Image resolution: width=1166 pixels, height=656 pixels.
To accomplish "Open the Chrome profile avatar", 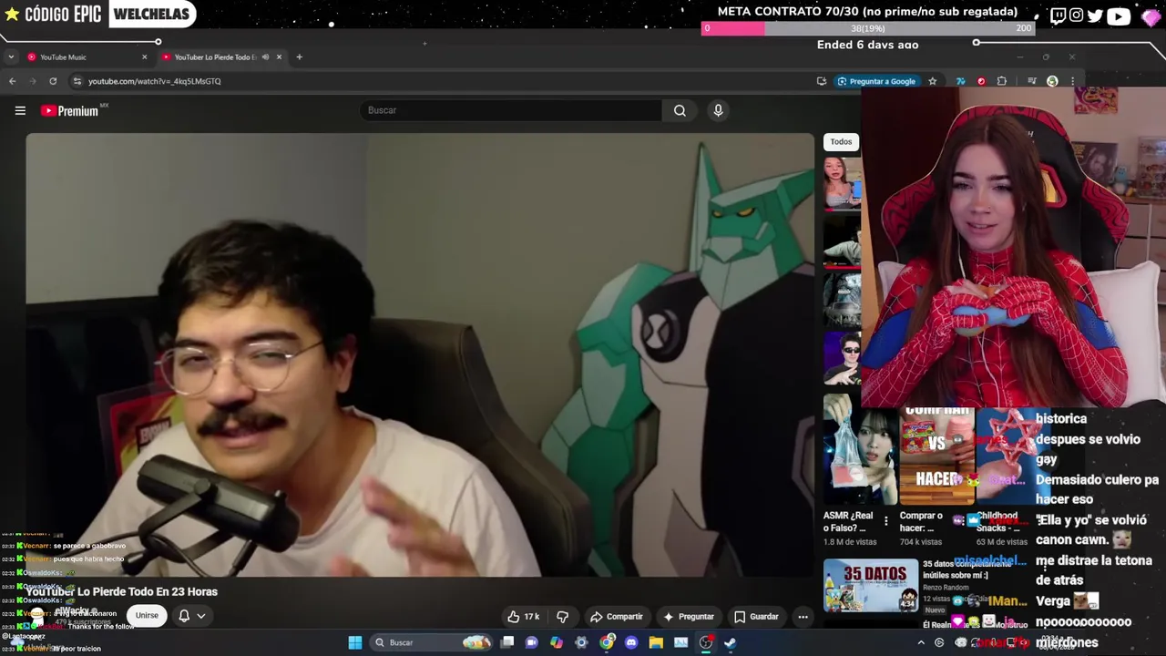I will tap(1052, 81).
